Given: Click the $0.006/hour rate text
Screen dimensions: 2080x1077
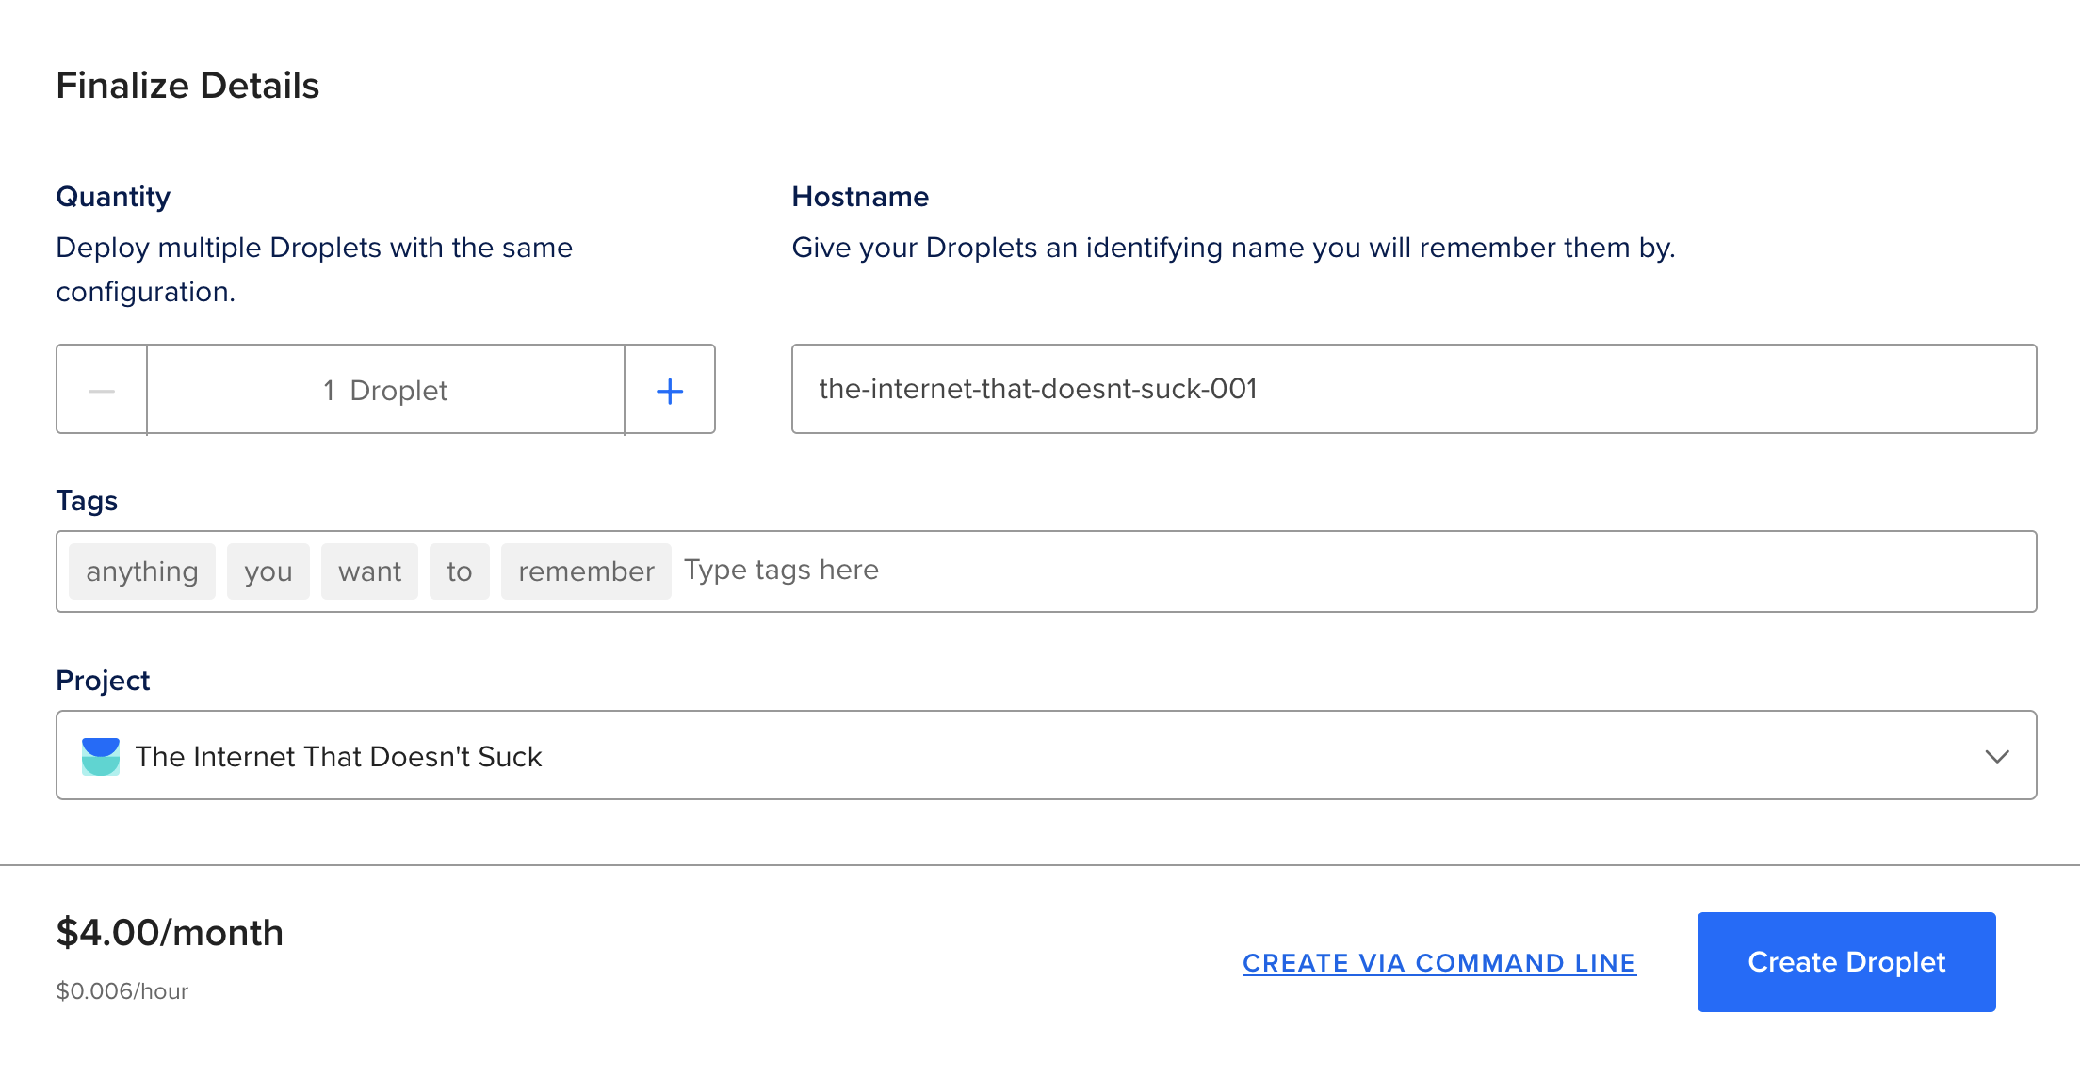Looking at the screenshot, I should click(x=122, y=991).
